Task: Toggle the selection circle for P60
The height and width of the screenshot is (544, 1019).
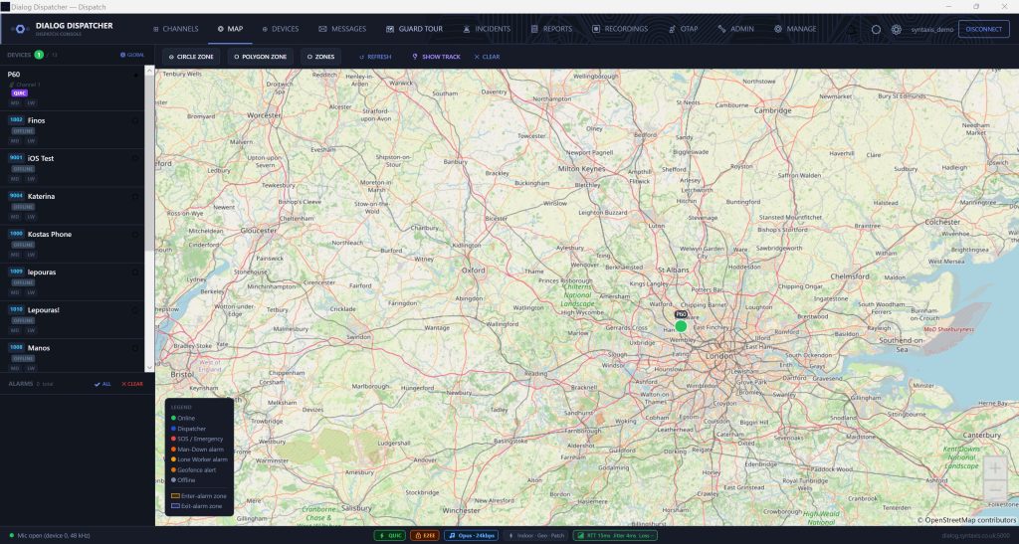Action: 135,76
